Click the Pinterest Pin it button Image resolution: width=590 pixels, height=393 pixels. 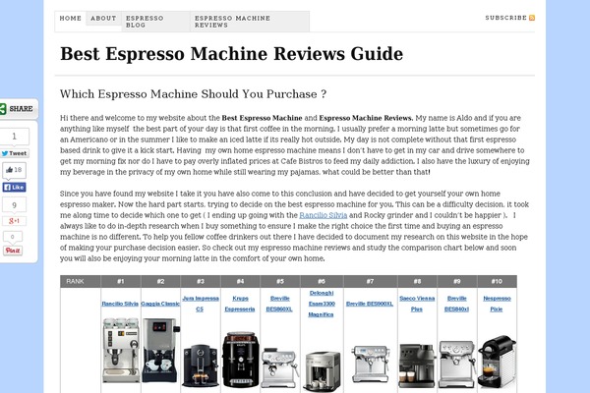click(x=13, y=251)
